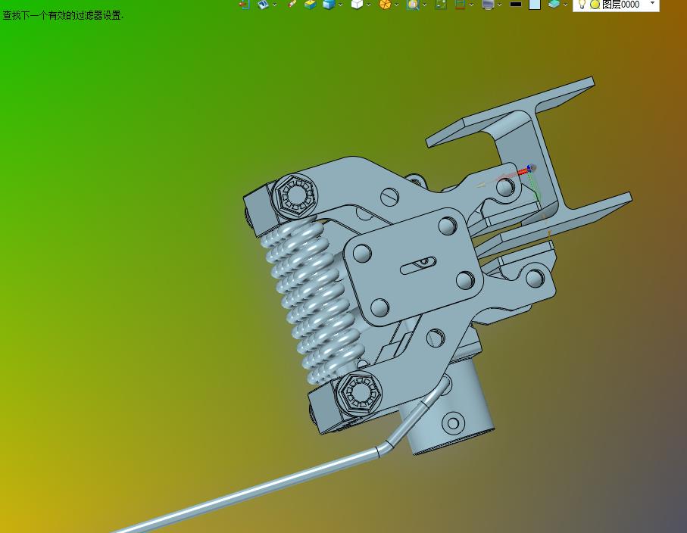This screenshot has height=533, width=687.
Task: Open the section view dropdown arrow
Action: pyautogui.click(x=471, y=5)
